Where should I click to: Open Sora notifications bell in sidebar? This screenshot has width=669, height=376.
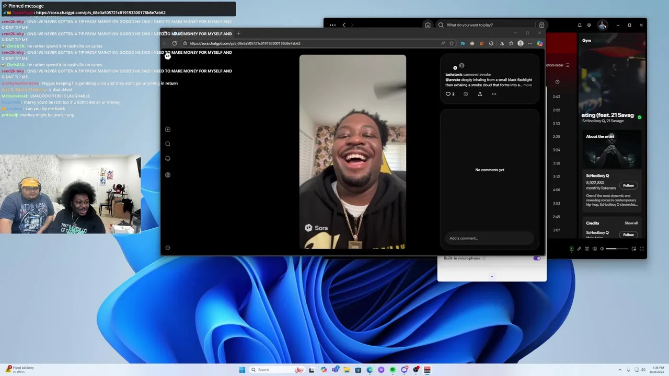click(x=168, y=159)
